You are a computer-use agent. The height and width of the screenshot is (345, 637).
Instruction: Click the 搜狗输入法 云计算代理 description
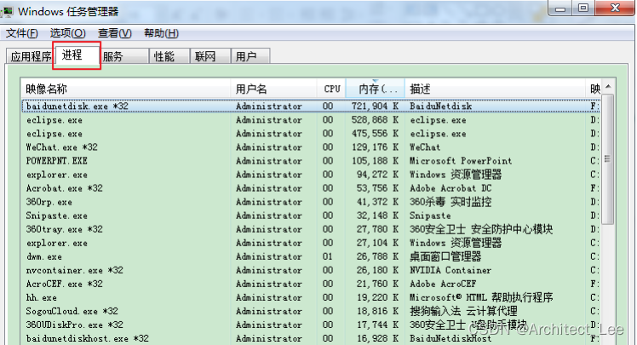tap(463, 311)
